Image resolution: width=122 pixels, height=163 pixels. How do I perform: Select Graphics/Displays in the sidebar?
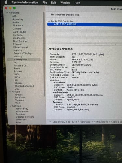tap(23, 53)
